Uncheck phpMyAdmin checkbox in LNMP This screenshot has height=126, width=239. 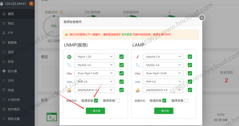[x=122, y=90]
